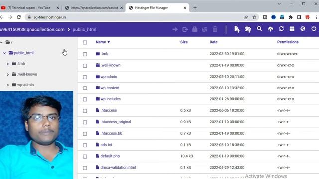Switch to grid view icon

tap(292, 29)
